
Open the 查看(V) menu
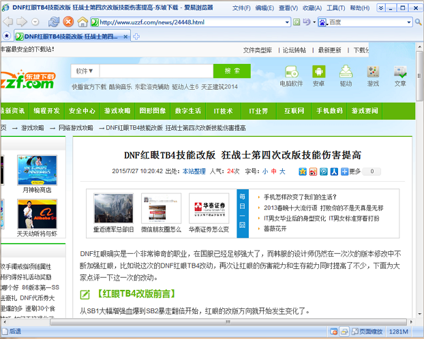pos(288,8)
